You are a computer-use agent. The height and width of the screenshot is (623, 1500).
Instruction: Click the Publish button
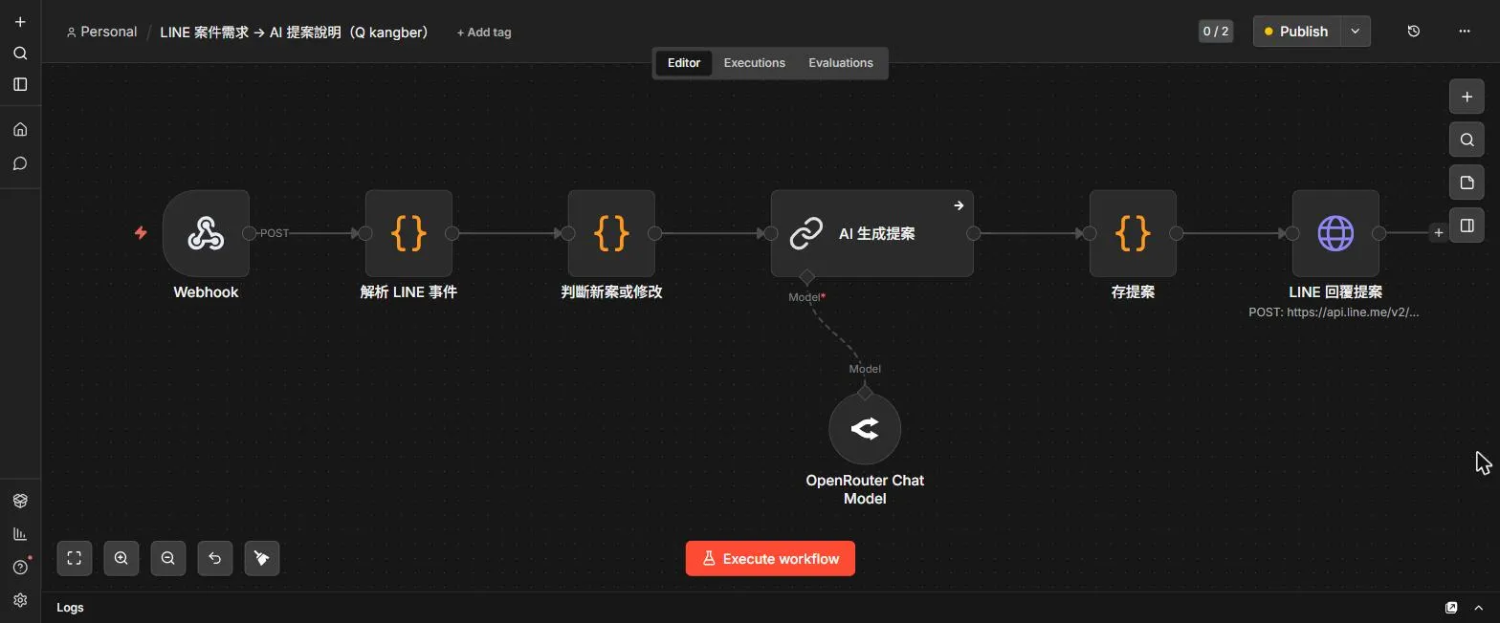[x=1296, y=32]
